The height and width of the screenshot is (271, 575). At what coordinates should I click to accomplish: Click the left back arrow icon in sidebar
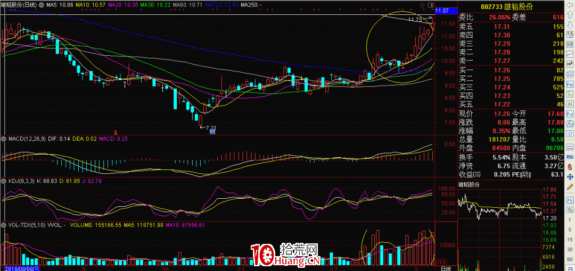[570, 5]
